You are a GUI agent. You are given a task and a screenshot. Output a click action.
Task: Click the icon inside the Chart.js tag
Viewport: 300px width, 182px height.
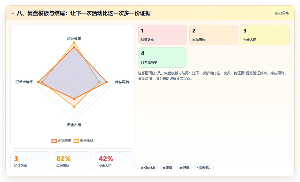(x=142, y=168)
